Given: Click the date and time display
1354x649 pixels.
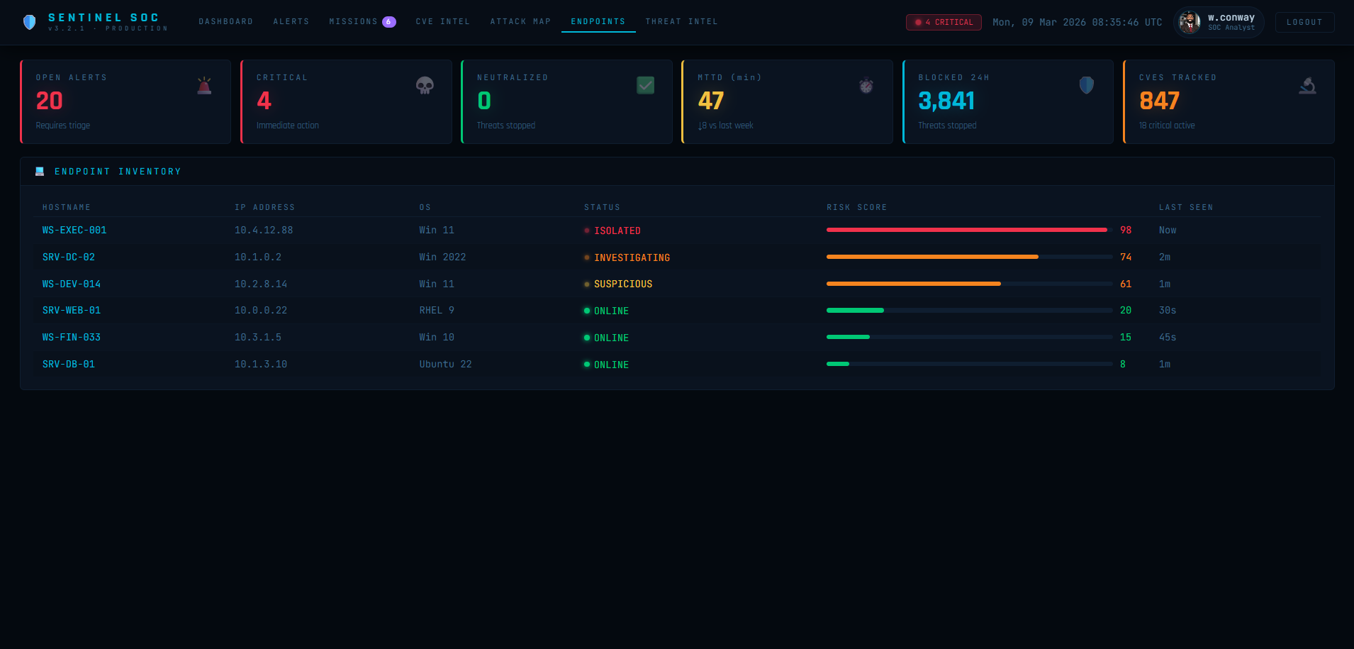Looking at the screenshot, I should pyautogui.click(x=1077, y=23).
